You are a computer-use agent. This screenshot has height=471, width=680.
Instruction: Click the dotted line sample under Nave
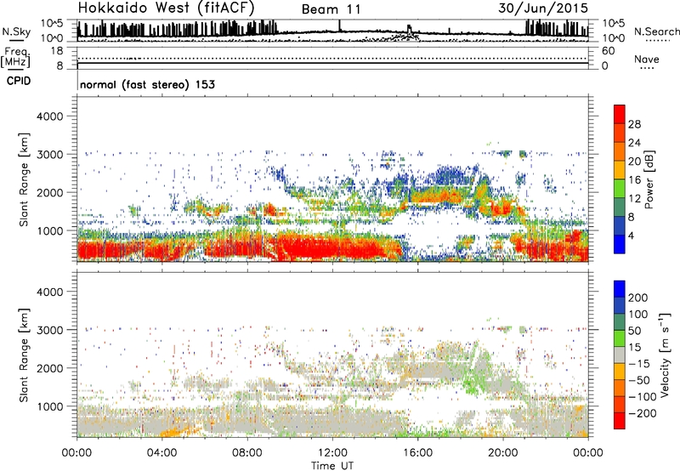tap(647, 69)
